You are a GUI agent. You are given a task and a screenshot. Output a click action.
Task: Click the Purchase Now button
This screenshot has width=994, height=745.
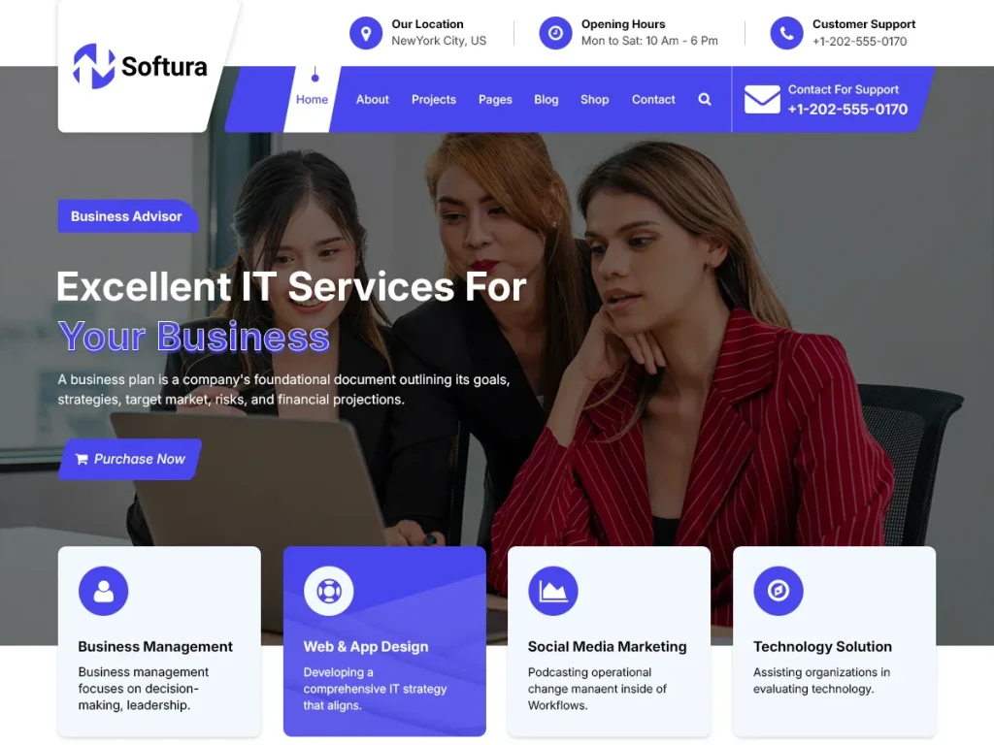click(x=130, y=459)
